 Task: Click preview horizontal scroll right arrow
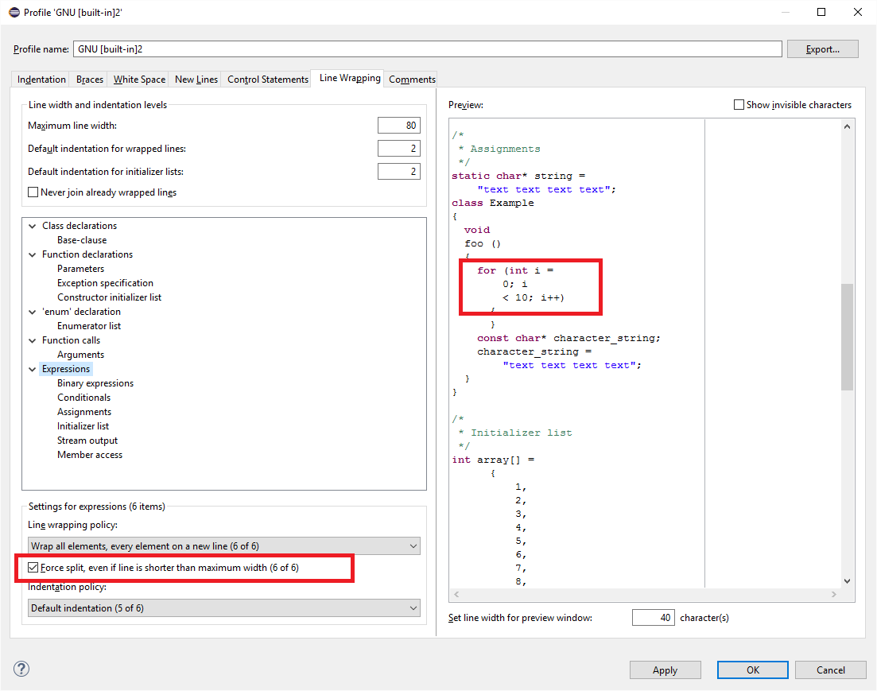pos(834,595)
